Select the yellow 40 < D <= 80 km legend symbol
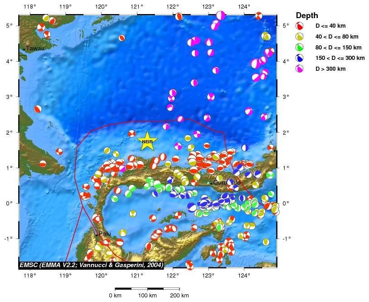Image resolution: width=369 pixels, height=302 pixels. (300, 37)
